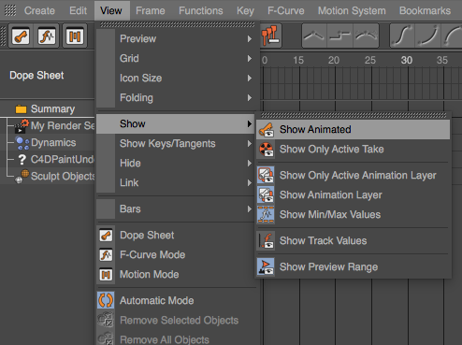The image size is (462, 345).
Task: Open the Motion System menu
Action: (x=352, y=11)
